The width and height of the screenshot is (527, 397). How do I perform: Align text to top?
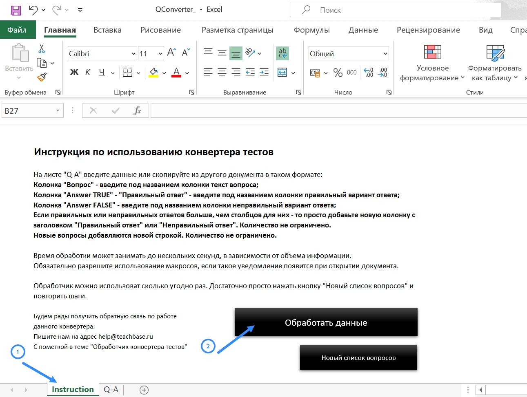pyautogui.click(x=208, y=53)
